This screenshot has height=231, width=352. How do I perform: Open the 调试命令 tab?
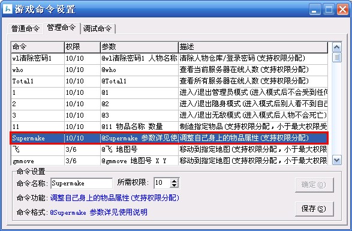[97, 29]
